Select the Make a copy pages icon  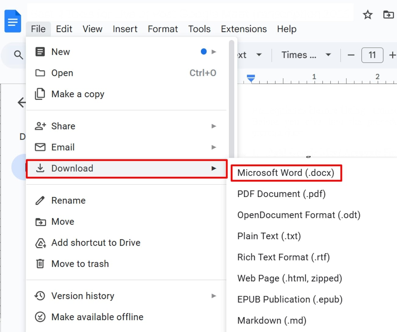pos(40,94)
